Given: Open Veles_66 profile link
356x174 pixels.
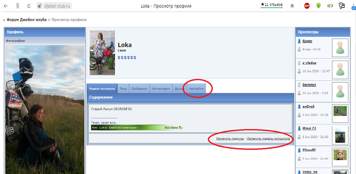Looking at the screenshot, I should click(310, 172).
